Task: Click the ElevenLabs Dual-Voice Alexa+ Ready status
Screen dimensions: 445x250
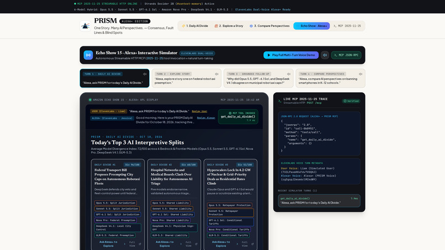Action: [x=263, y=9]
